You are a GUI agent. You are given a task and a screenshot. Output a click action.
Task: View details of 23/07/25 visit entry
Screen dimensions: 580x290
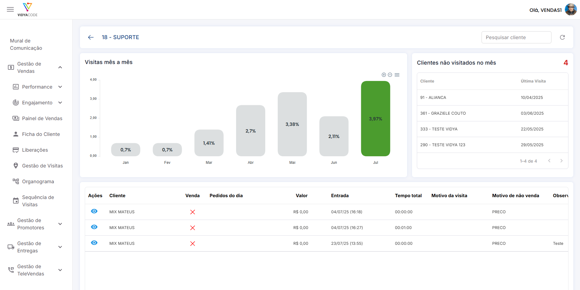(94, 243)
